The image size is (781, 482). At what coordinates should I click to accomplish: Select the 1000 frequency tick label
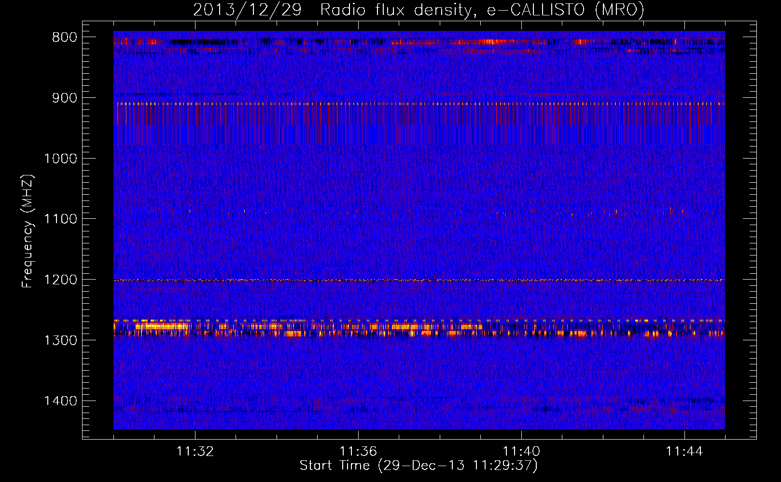pos(61,159)
